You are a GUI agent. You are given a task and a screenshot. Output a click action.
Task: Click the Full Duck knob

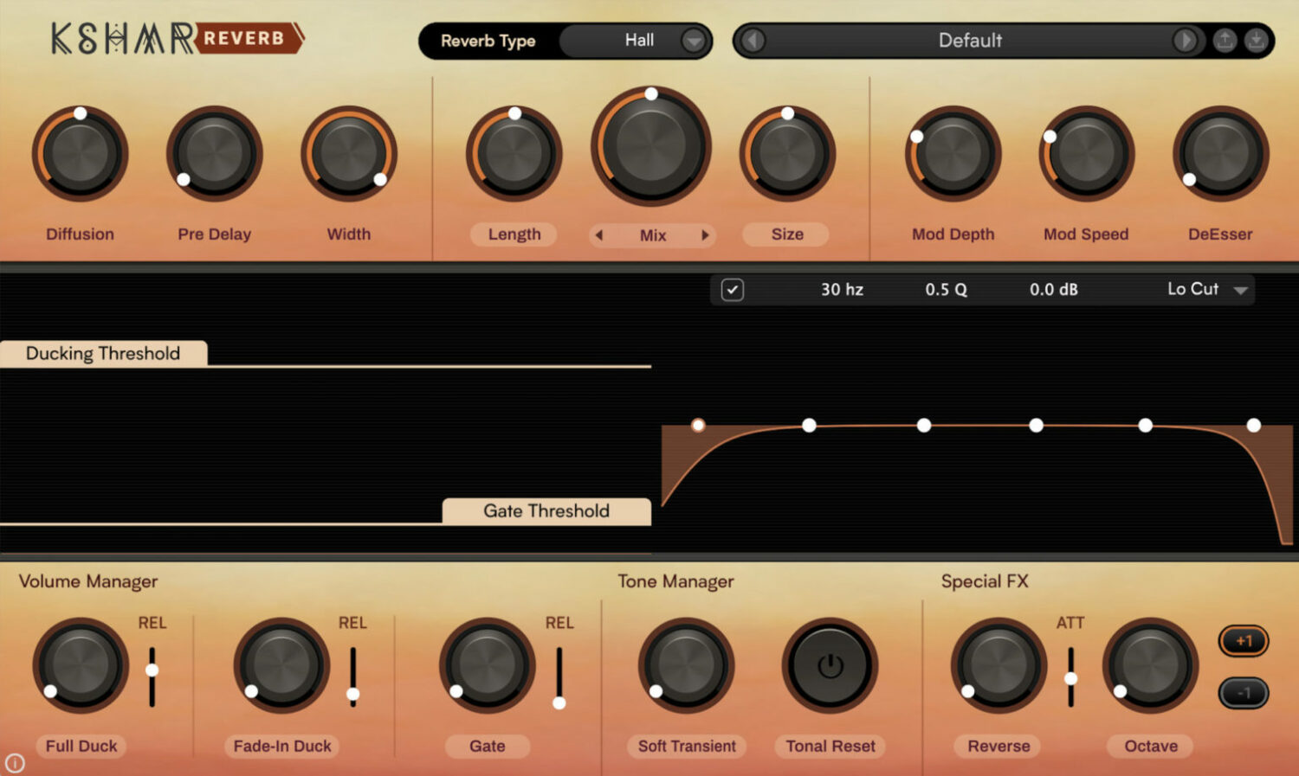pos(81,665)
